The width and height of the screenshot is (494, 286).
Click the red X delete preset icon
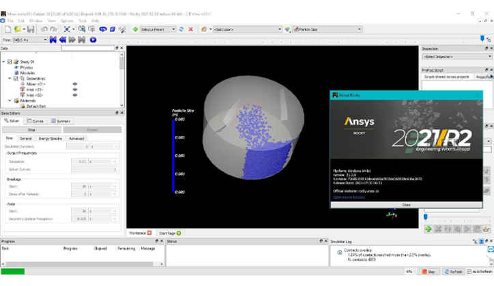pos(190,29)
